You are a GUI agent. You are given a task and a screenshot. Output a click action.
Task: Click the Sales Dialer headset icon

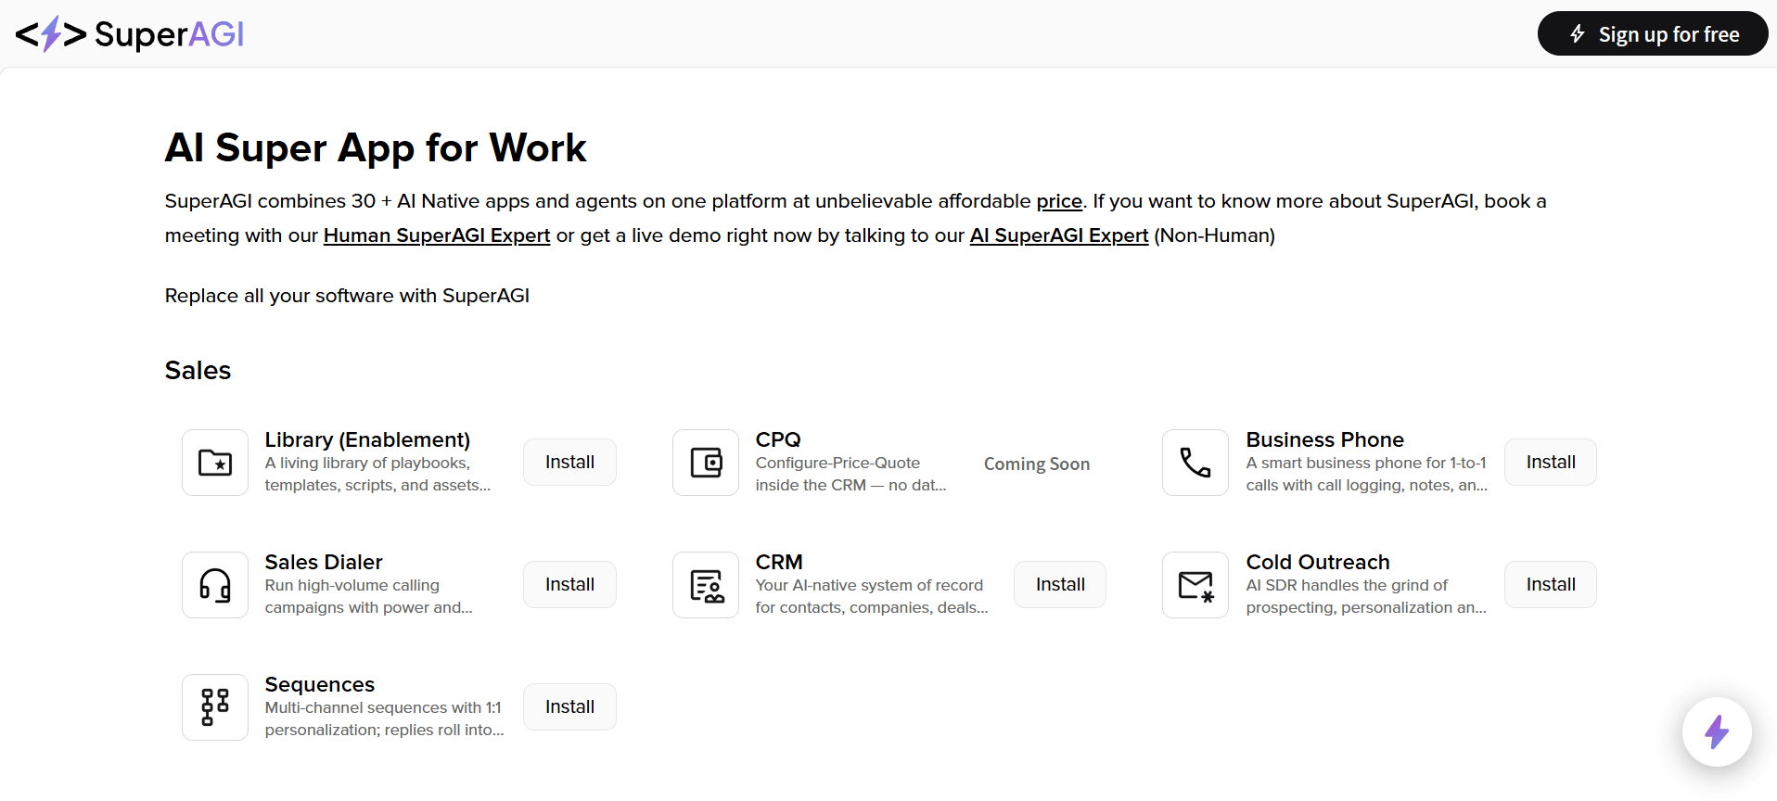point(215,585)
